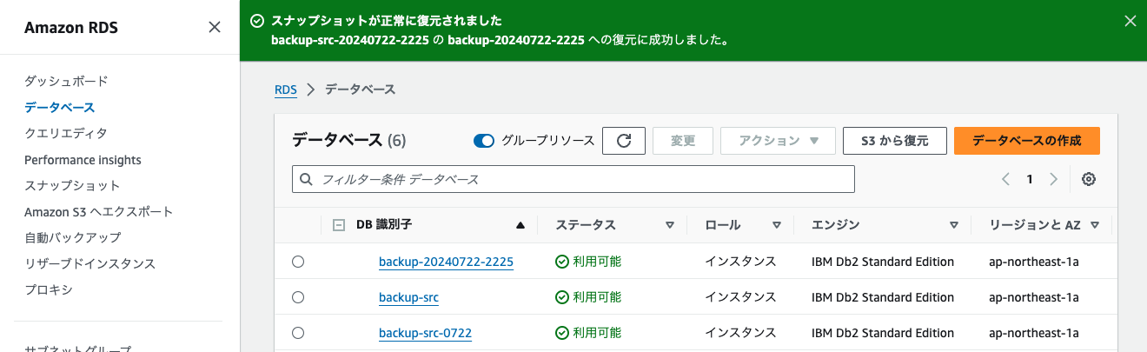Open ダッシュボード in the sidebar
1147x352 pixels.
pos(66,81)
